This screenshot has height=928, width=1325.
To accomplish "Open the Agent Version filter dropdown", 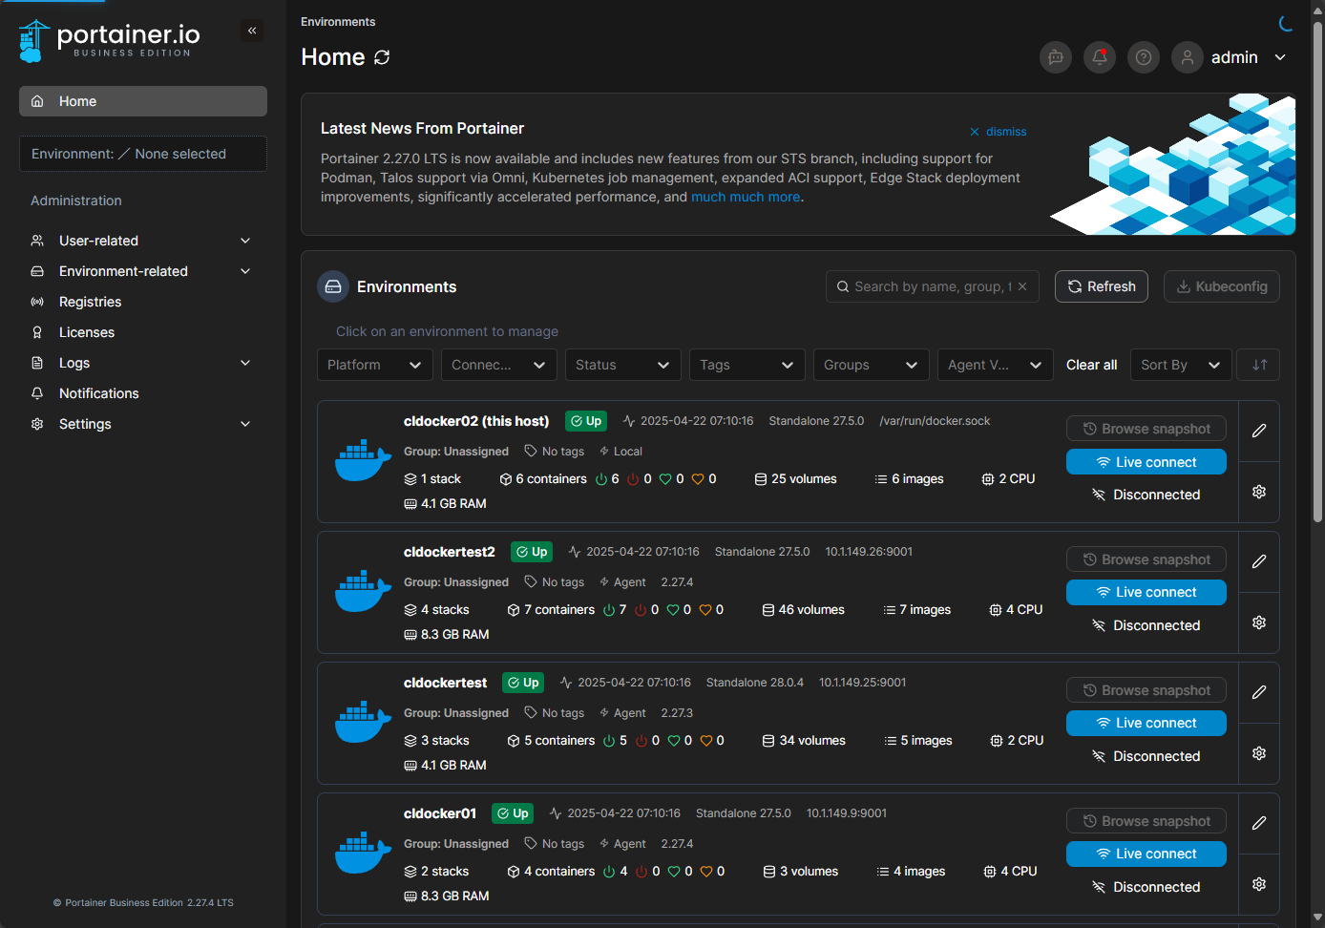I will click(996, 365).
